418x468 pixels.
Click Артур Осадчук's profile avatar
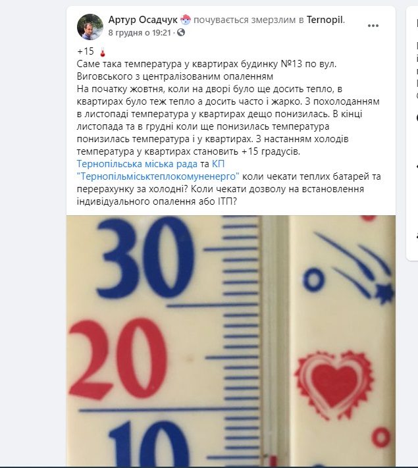tap(90, 26)
